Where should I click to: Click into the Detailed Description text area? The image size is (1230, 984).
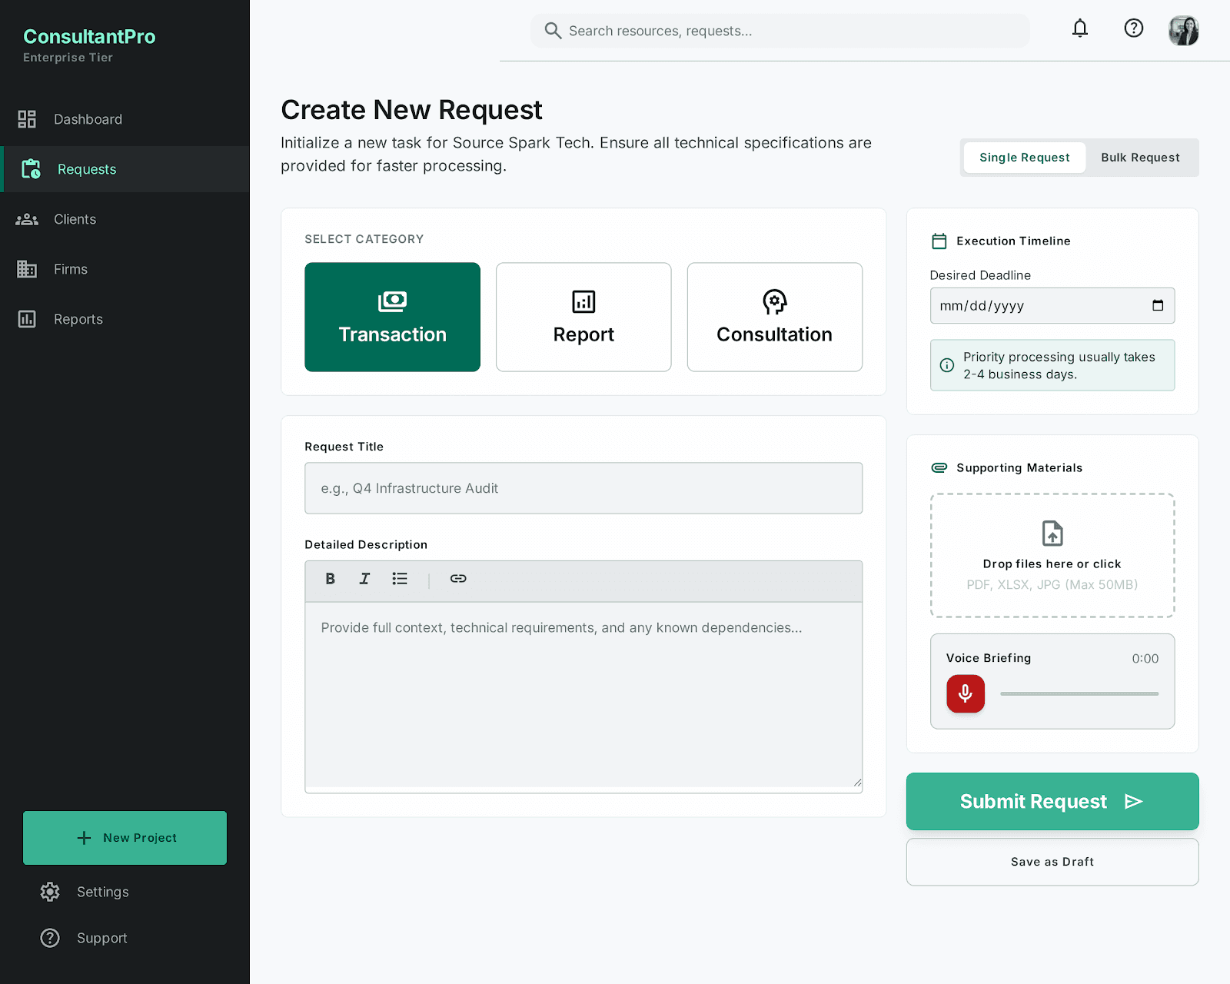tap(583, 696)
